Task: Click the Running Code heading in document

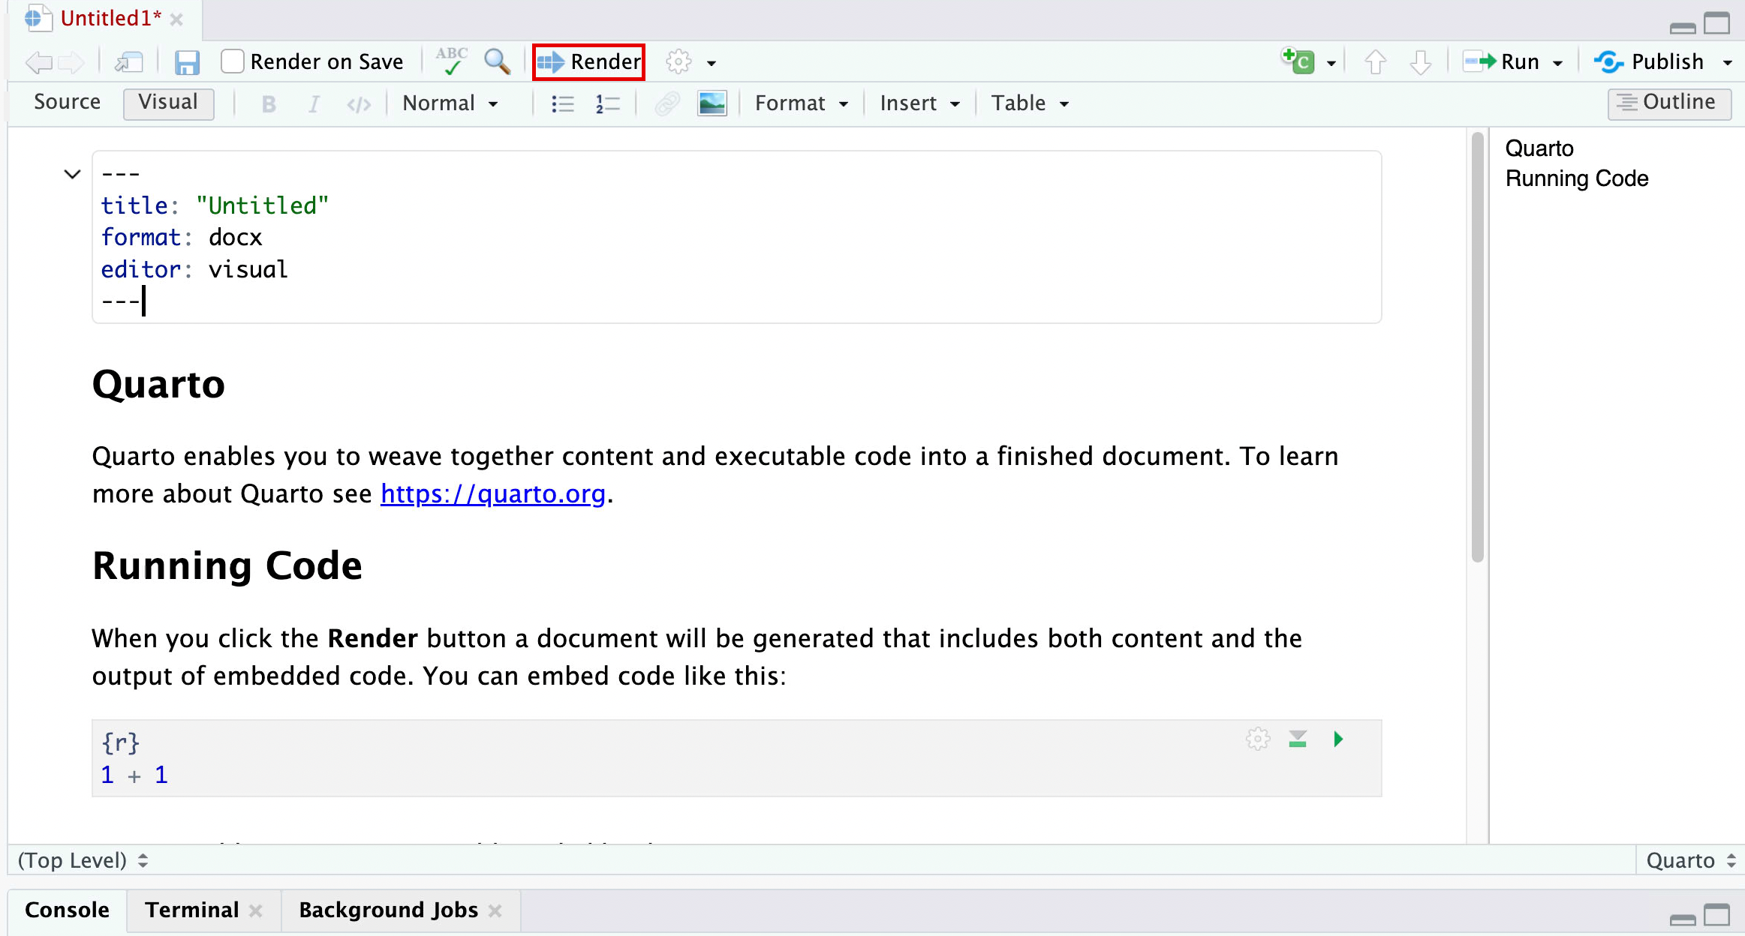Action: (227, 565)
